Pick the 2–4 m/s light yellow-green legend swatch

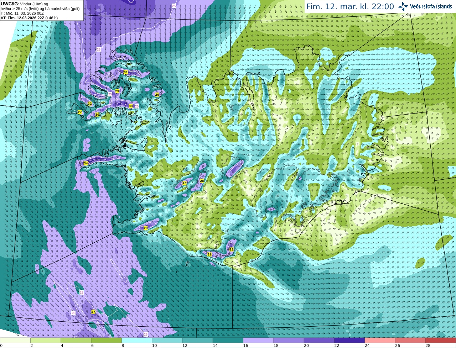click(x=46, y=341)
